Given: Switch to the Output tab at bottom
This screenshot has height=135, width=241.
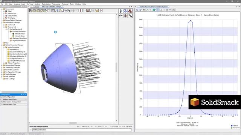Looking at the screenshot, I should [4, 134].
